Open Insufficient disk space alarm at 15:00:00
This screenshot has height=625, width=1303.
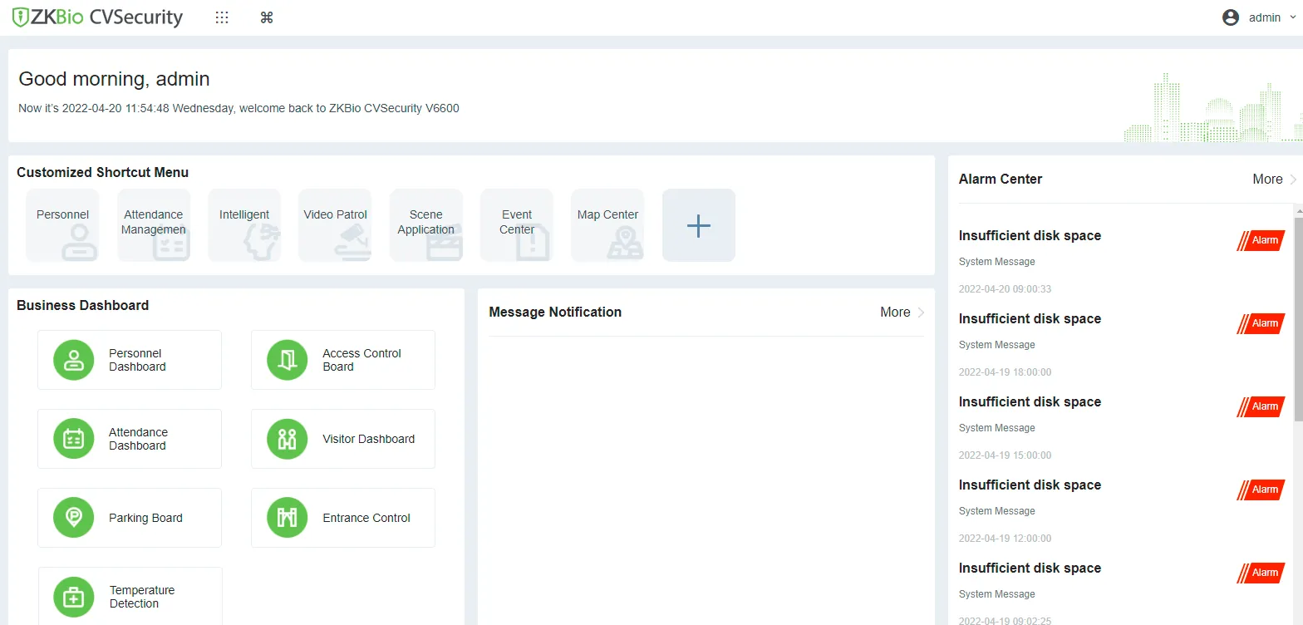coord(1030,402)
